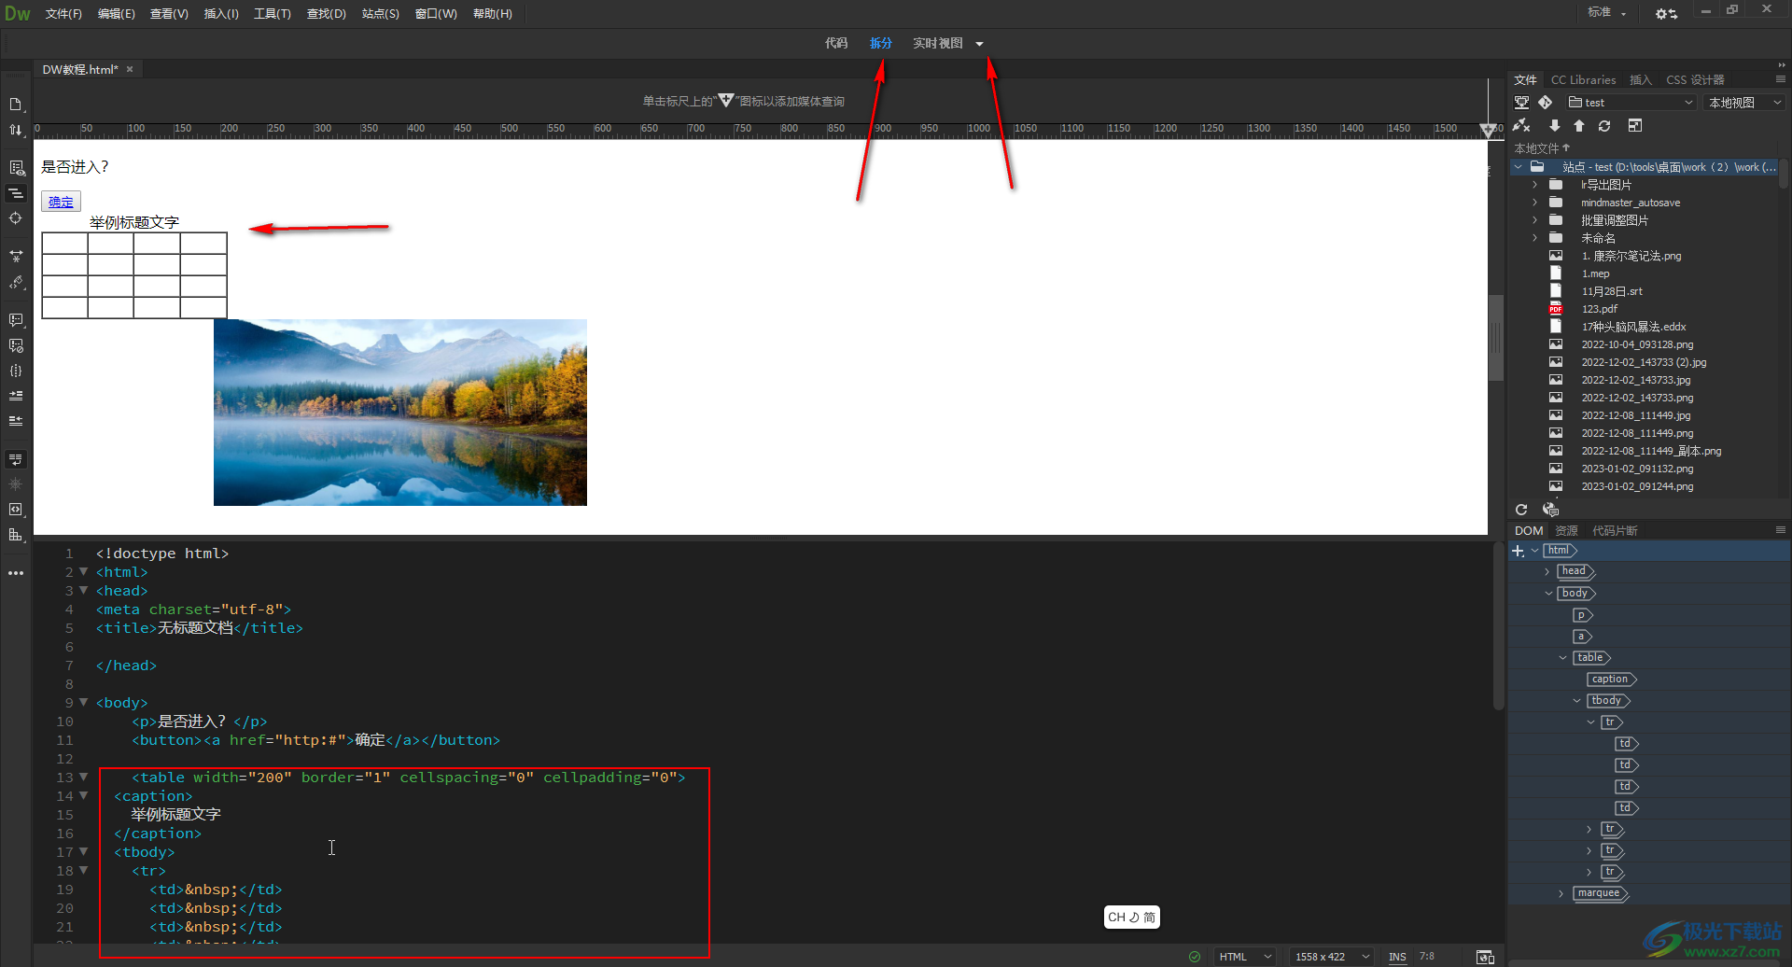Viewport: 1792px width, 967px height.
Task: Collapse the table node in DOM
Action: point(1563,658)
